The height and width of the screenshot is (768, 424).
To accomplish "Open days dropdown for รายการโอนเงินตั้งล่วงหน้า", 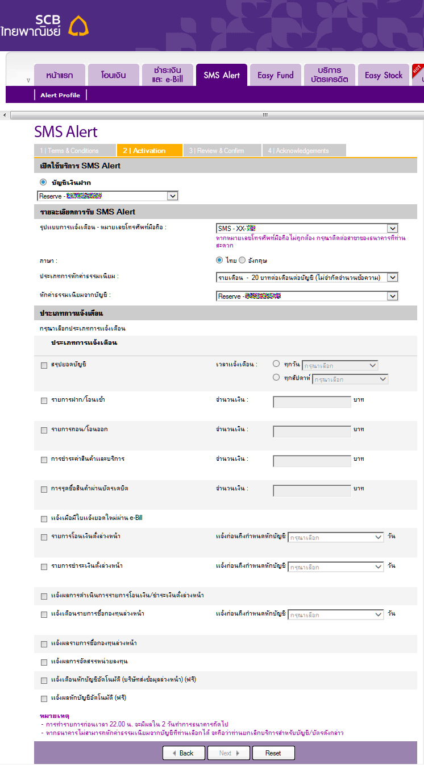I will pyautogui.click(x=336, y=537).
